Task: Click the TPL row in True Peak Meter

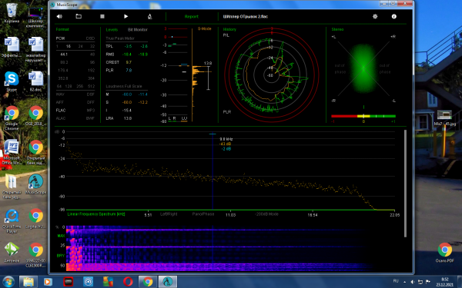Action: tap(127, 46)
